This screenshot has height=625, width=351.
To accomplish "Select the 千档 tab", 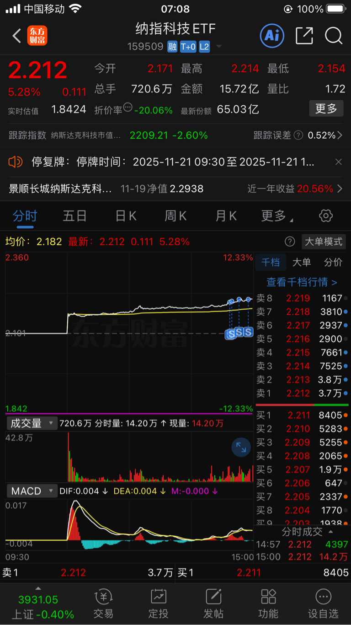I will [x=271, y=262].
